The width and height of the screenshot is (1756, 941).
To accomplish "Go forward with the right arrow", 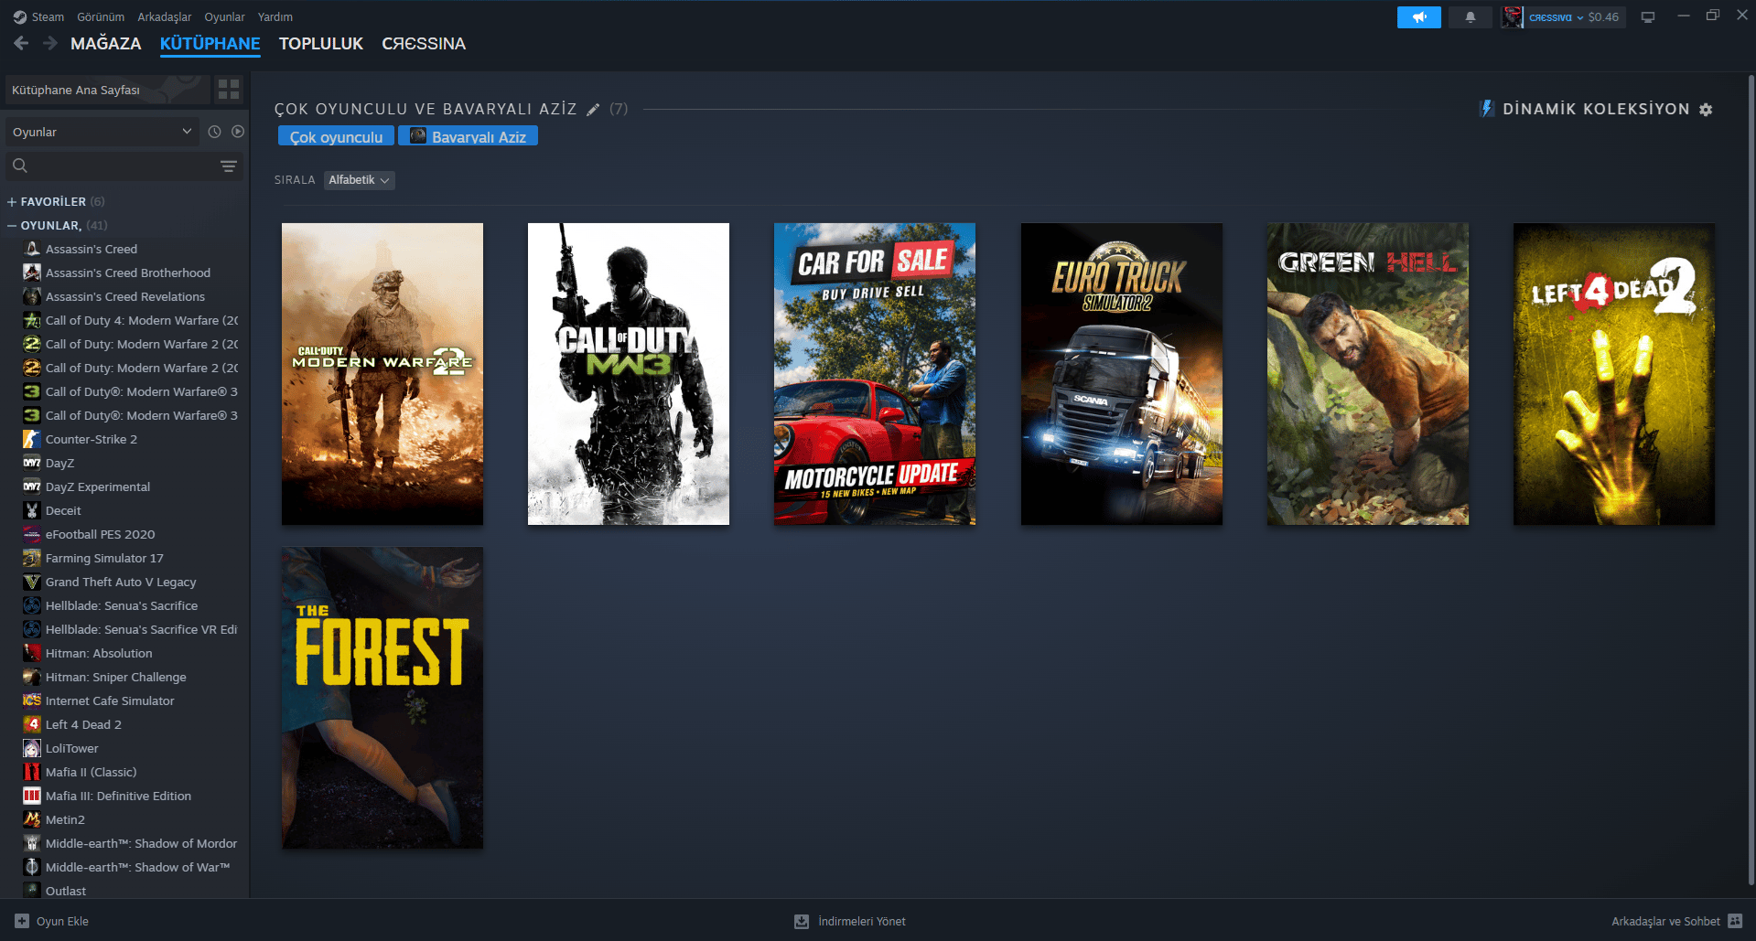I will point(50,43).
